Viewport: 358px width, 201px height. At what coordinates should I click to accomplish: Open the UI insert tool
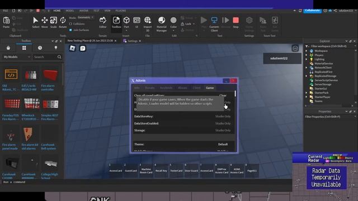[x=136, y=22]
